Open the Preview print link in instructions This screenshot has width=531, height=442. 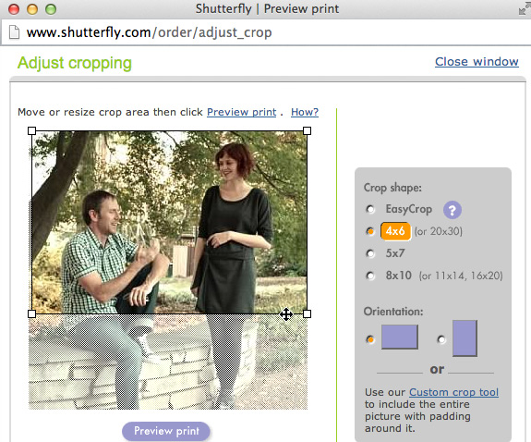[241, 112]
